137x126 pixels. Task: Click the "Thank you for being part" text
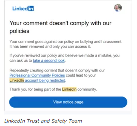(x=35, y=89)
